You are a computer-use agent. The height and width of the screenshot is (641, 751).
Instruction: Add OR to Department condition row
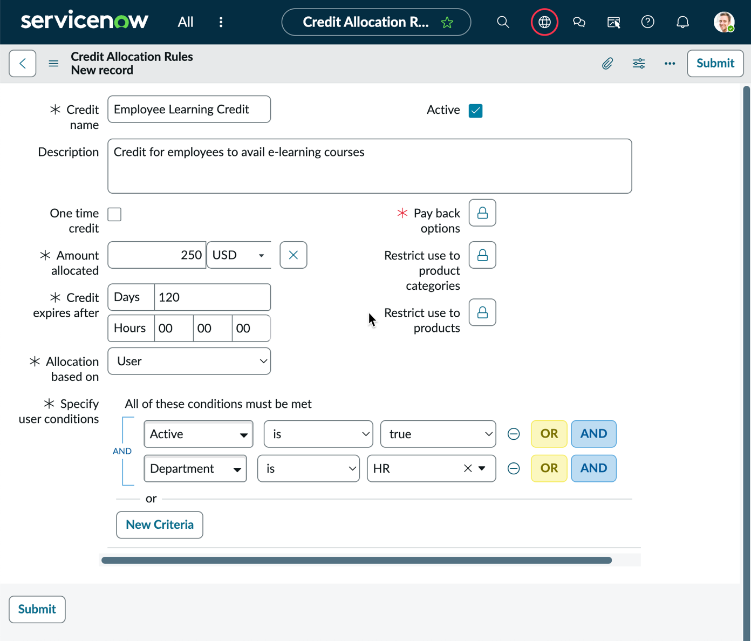point(549,468)
